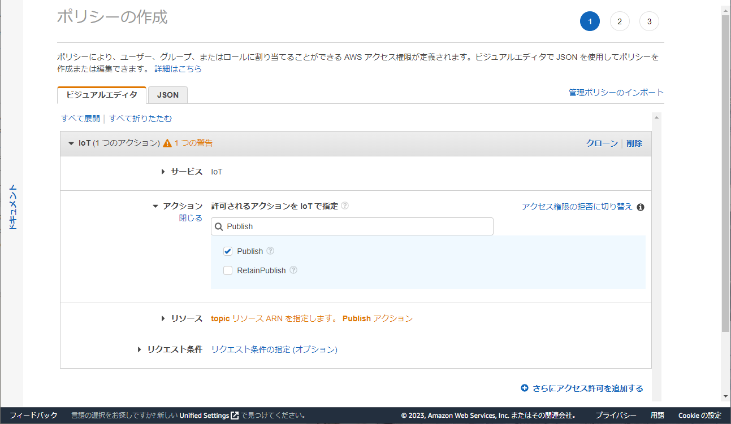The width and height of the screenshot is (731, 424).
Task: Click the page vertical scrollbar
Action: click(726, 173)
